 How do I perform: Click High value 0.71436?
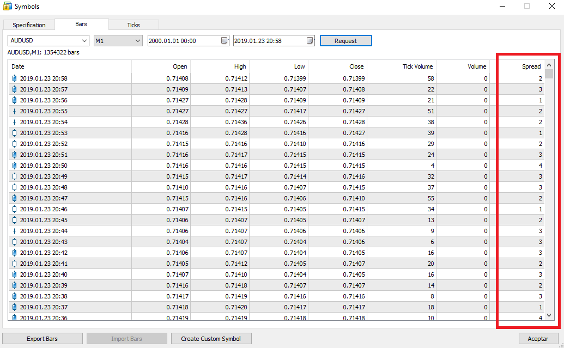(x=236, y=122)
